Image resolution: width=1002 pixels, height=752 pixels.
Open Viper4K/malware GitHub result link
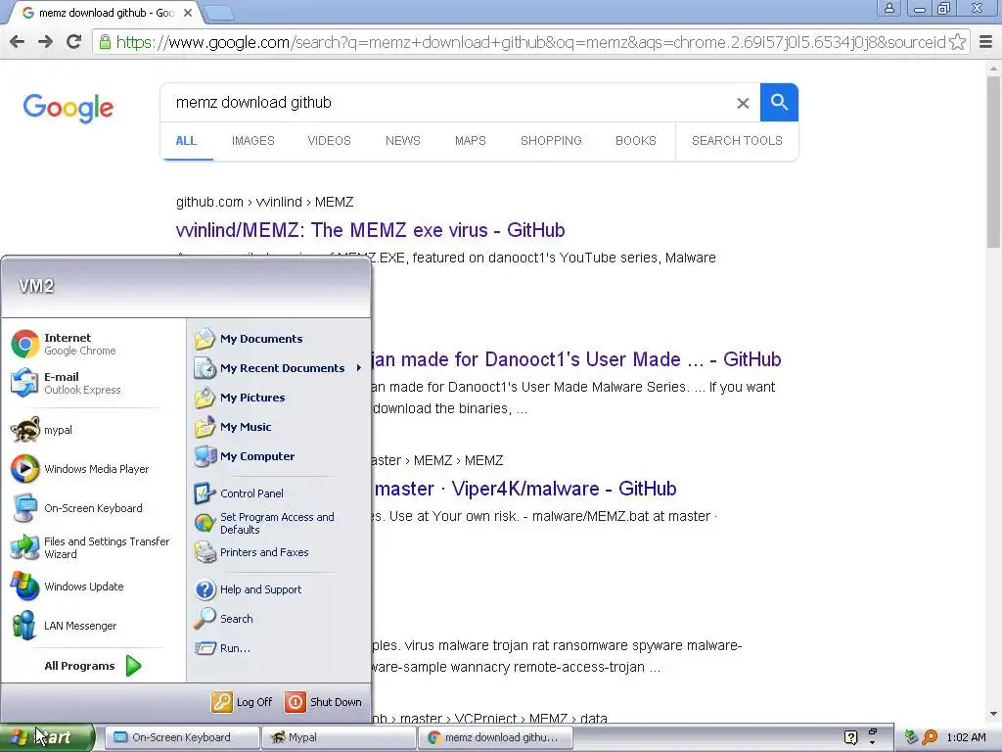[x=524, y=489]
